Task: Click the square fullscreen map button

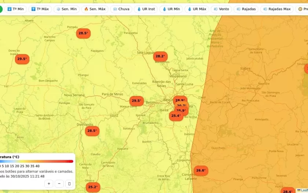Action: pyautogui.click(x=69, y=184)
